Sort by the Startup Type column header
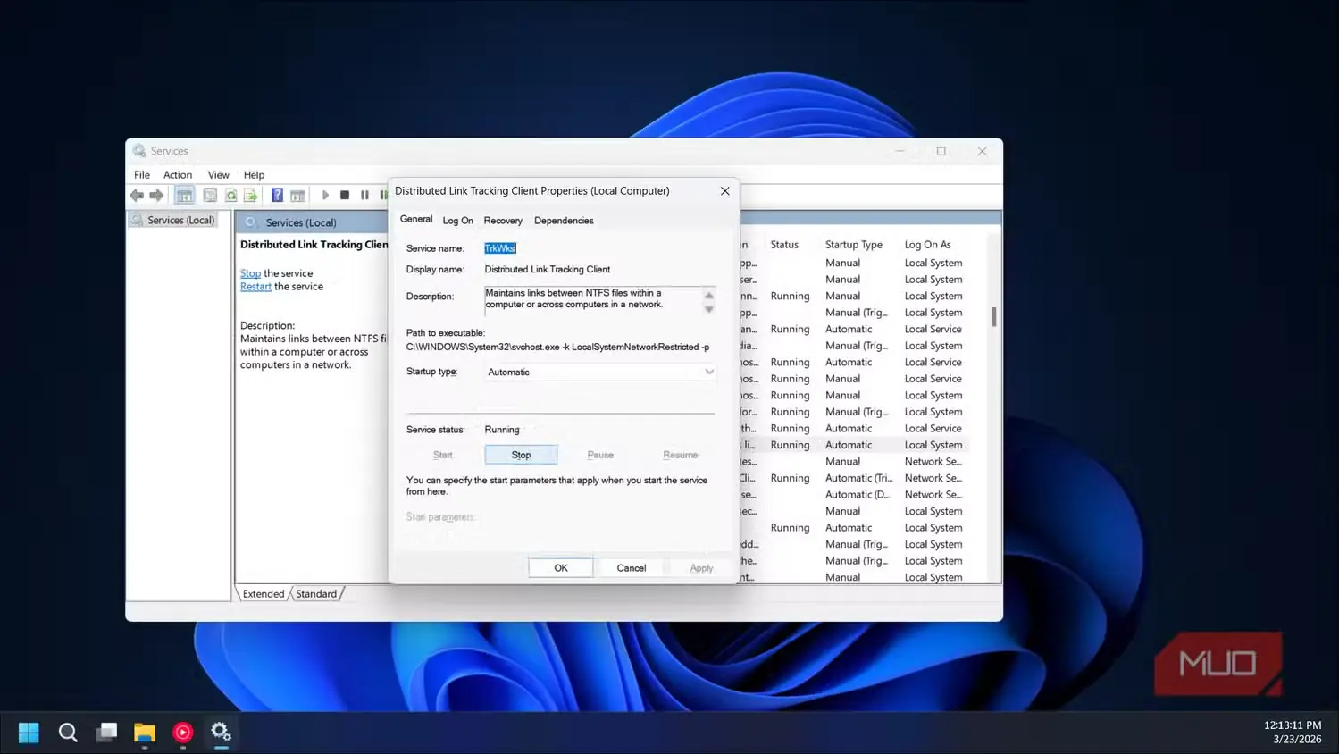 pyautogui.click(x=854, y=245)
